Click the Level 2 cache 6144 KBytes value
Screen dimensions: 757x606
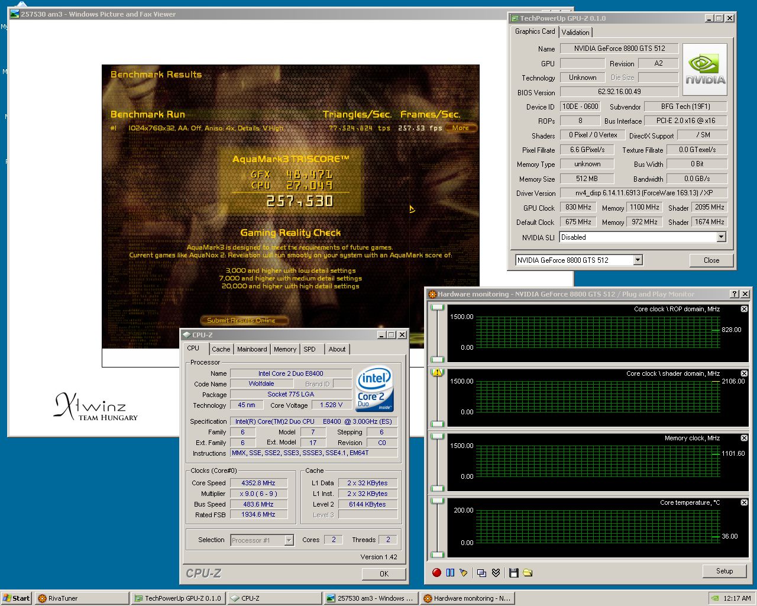[367, 504]
